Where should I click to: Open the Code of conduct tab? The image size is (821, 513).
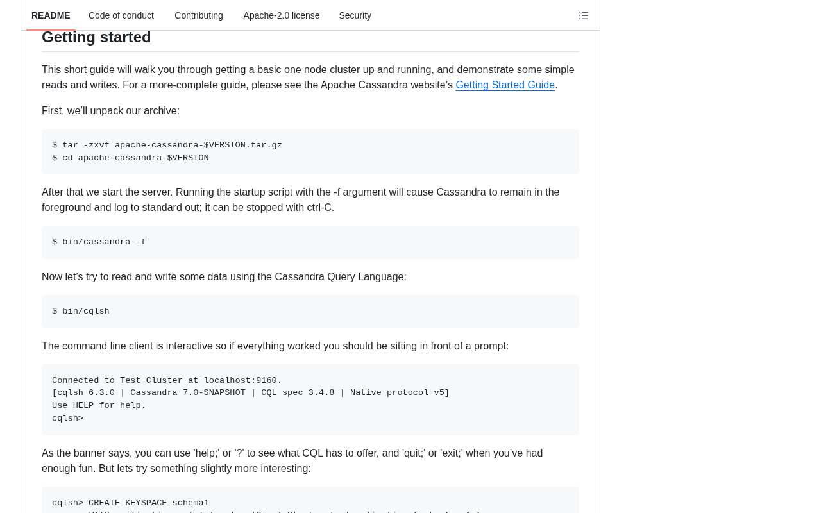121,15
